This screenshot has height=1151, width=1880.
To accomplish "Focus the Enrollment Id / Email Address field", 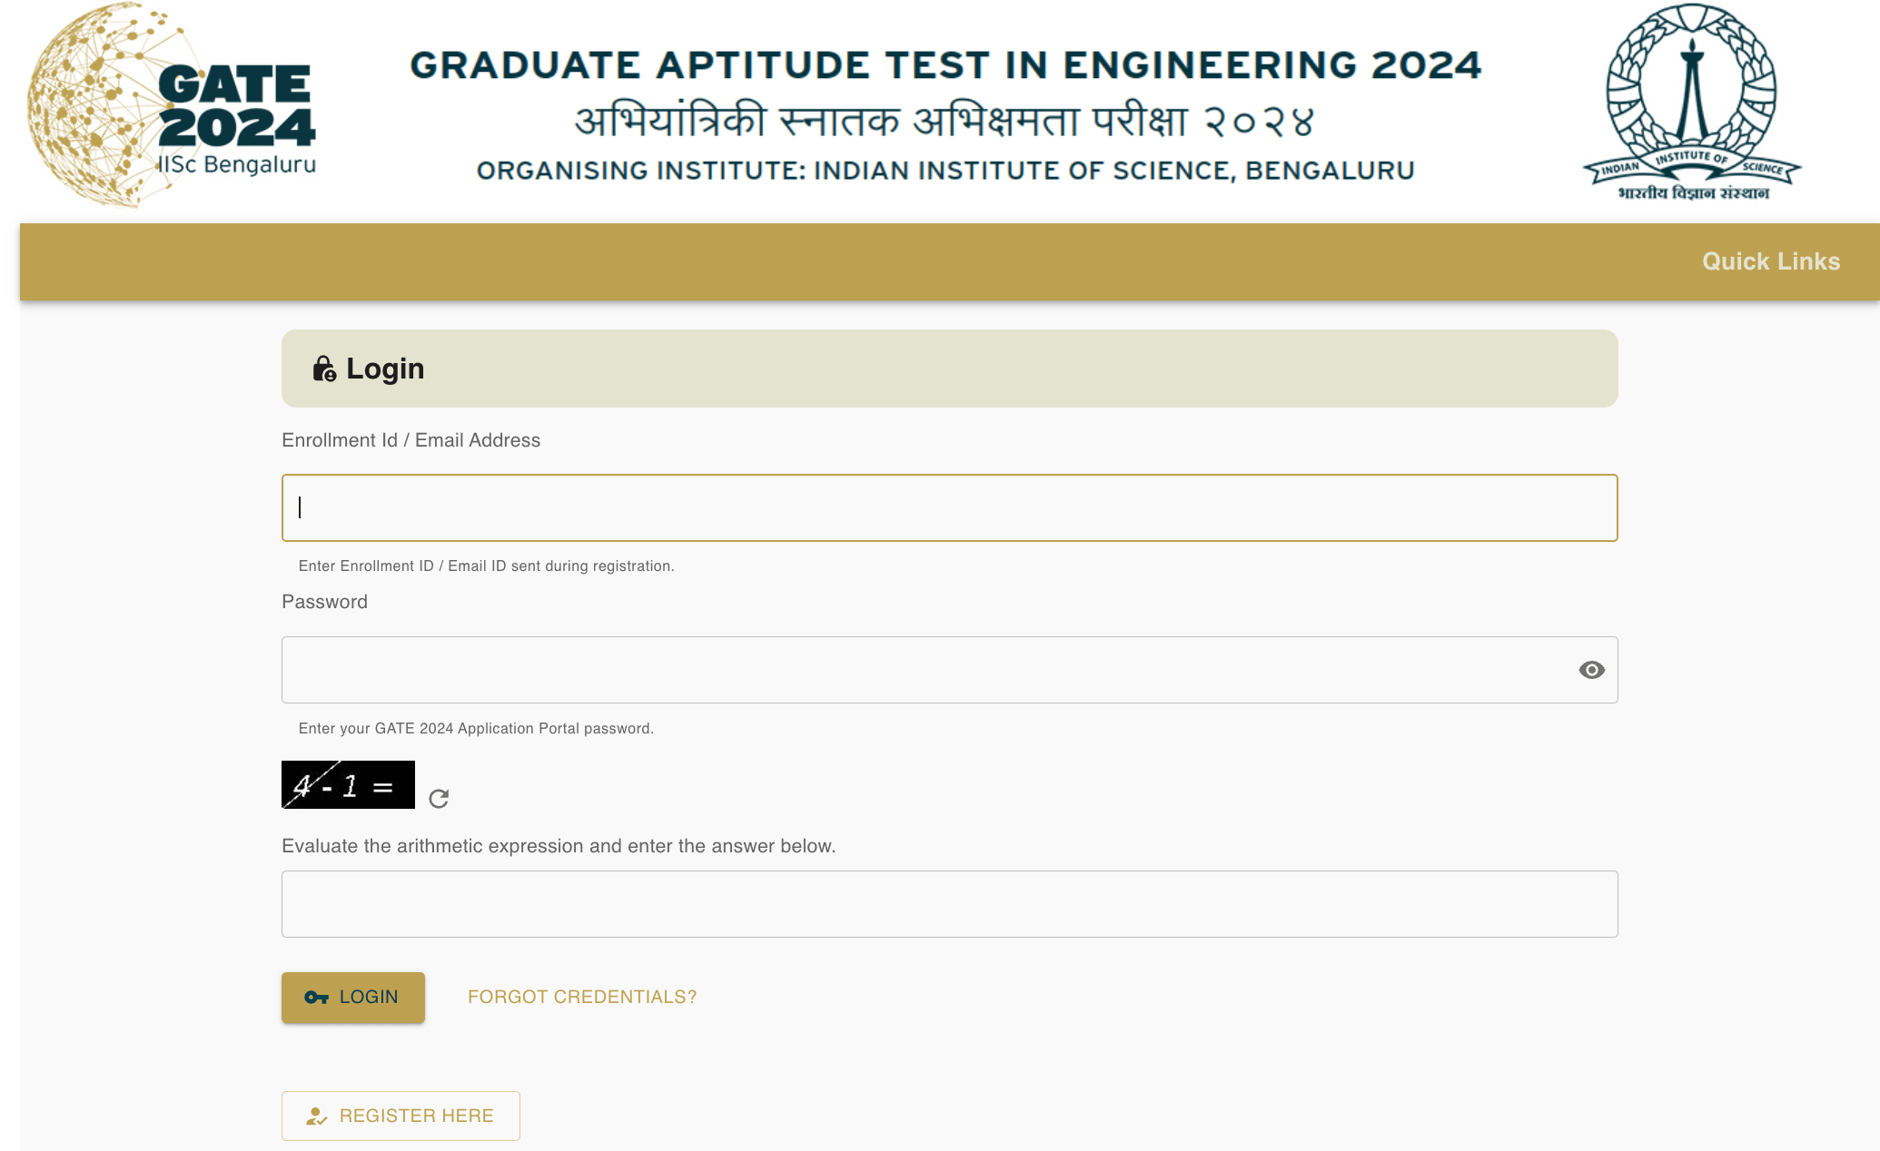I will coord(949,507).
